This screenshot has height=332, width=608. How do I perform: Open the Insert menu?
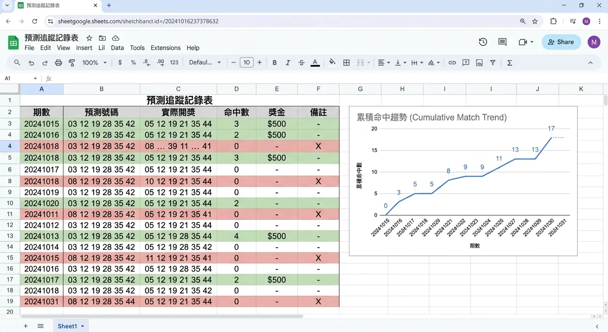coord(84,48)
